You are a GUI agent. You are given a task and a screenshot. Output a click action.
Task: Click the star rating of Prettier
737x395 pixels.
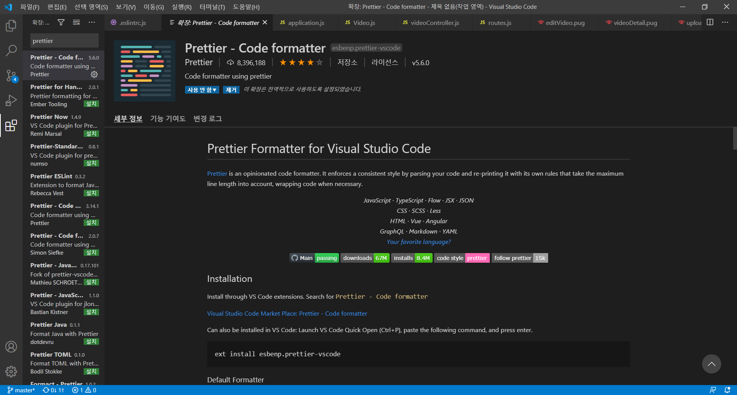(301, 63)
